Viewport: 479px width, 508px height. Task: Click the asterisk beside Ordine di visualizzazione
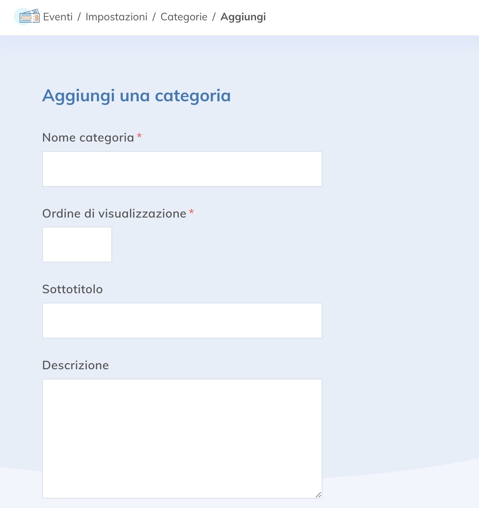(191, 212)
